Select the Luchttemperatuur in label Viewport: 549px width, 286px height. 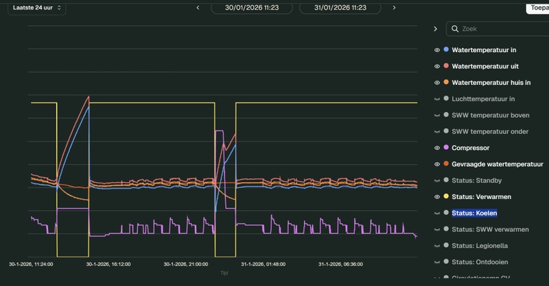coord(483,99)
